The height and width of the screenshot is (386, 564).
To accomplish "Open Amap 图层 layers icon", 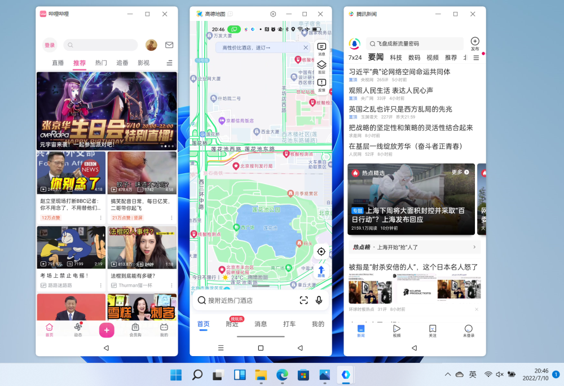I will (321, 67).
